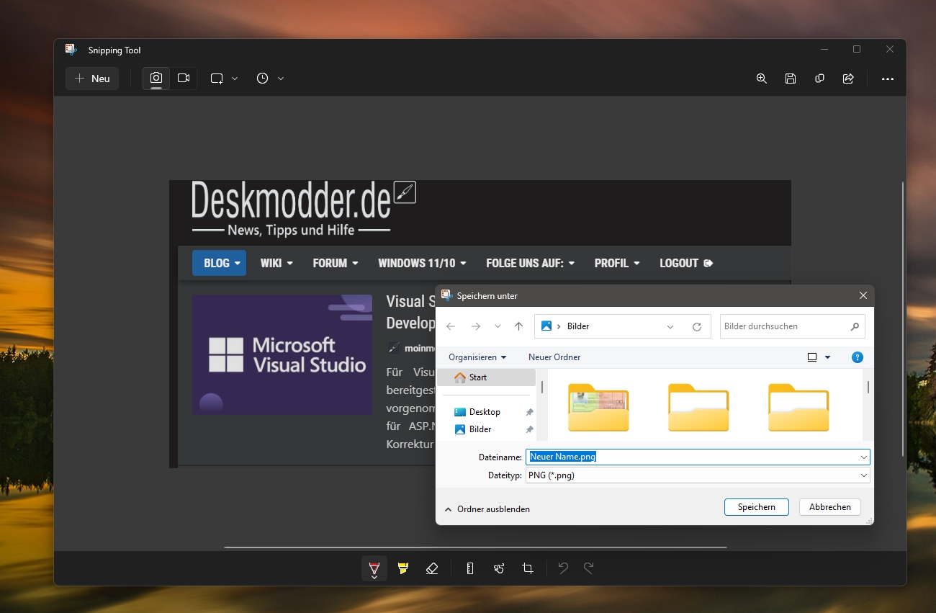Image resolution: width=936 pixels, height=613 pixels.
Task: Go up one folder level
Action: [x=518, y=326]
